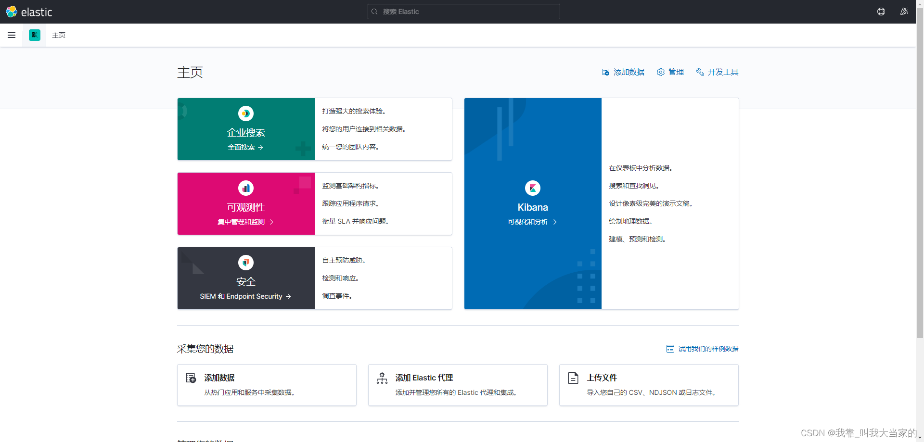Click the 可观测性 chart icon

(x=245, y=188)
